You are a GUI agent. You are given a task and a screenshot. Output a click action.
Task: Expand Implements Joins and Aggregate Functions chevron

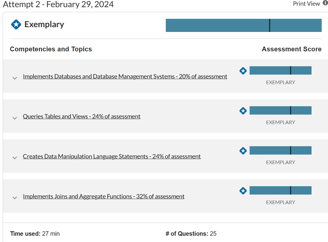pos(15,198)
